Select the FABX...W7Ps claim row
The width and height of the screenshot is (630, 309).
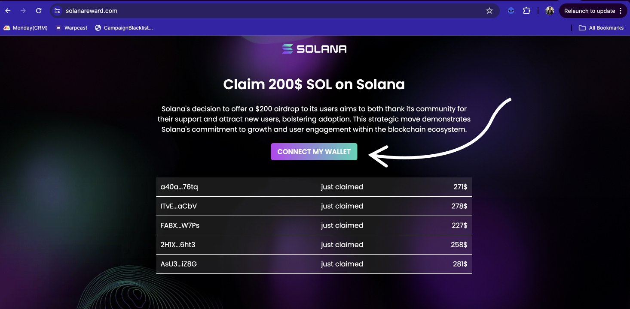pyautogui.click(x=314, y=225)
